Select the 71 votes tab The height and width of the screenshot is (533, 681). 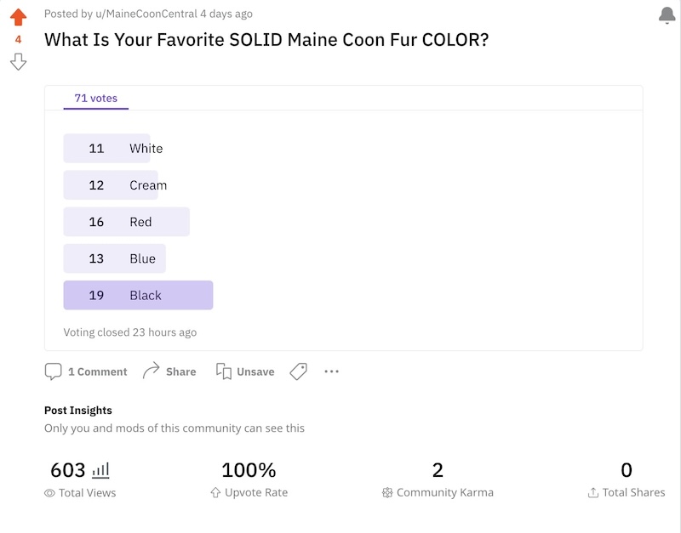(95, 99)
